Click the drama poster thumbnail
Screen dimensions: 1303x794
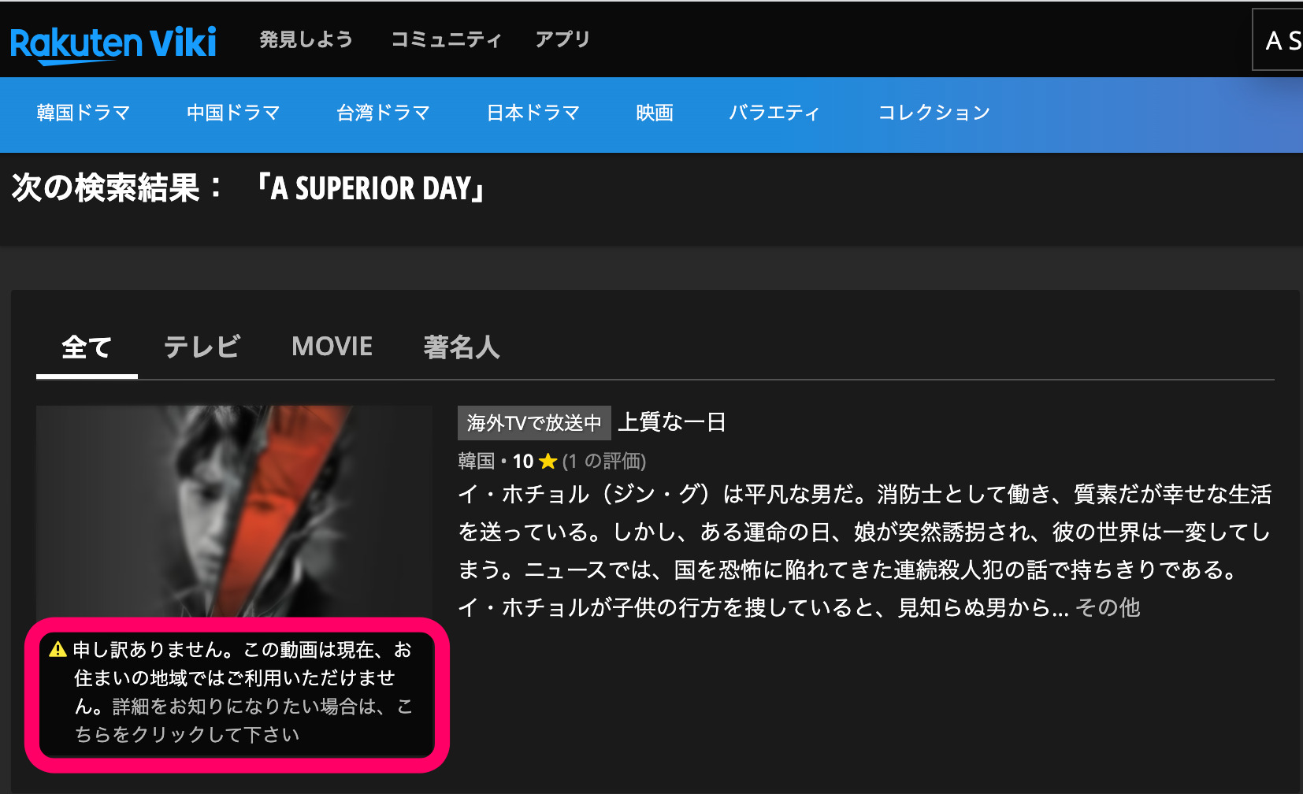(x=235, y=510)
